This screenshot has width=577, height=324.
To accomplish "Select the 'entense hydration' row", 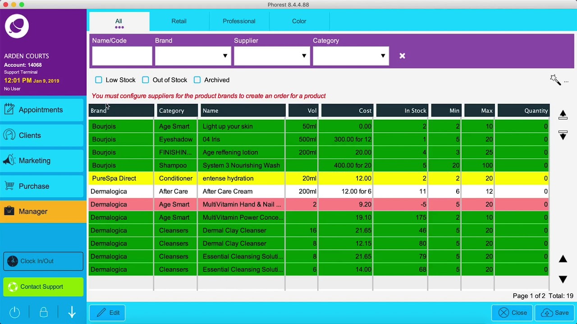I will [x=319, y=179].
